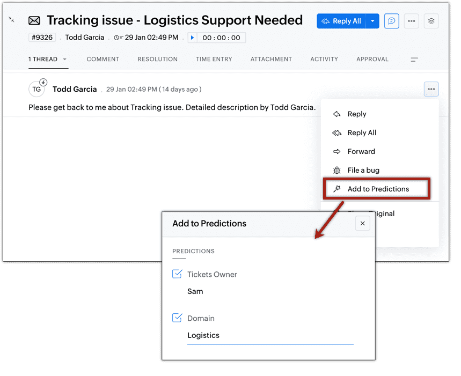The image size is (461, 376).
Task: Open the extra tabs overflow menu icon
Action: pyautogui.click(x=414, y=60)
